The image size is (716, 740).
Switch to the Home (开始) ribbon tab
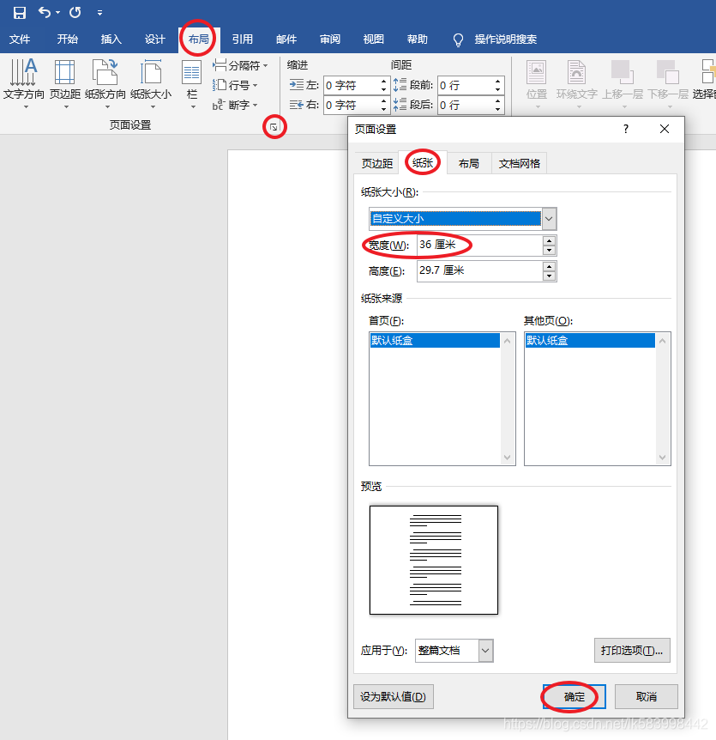coord(68,39)
